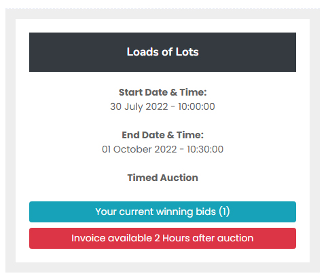Click the Start Date & Time label
The width and height of the screenshot is (328, 280).
(x=162, y=92)
